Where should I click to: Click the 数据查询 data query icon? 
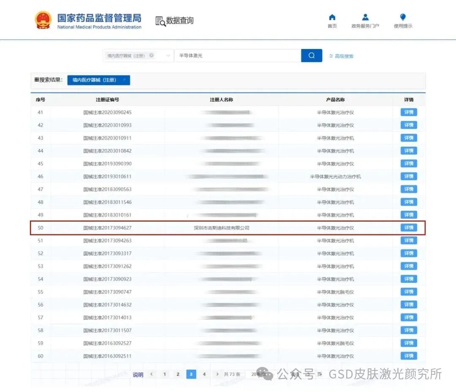pyautogui.click(x=160, y=21)
